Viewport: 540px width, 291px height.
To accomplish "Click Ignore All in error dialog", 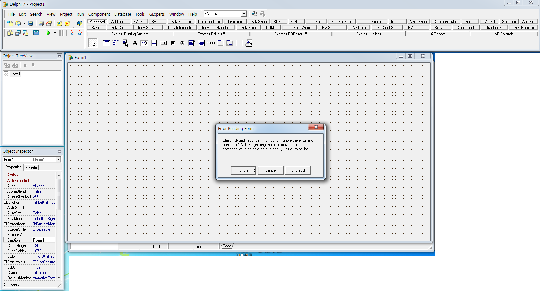I will [298, 170].
